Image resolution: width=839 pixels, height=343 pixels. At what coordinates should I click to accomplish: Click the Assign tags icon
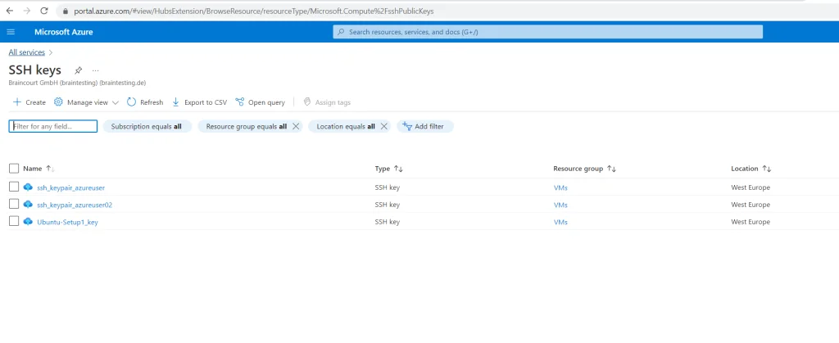pos(307,102)
